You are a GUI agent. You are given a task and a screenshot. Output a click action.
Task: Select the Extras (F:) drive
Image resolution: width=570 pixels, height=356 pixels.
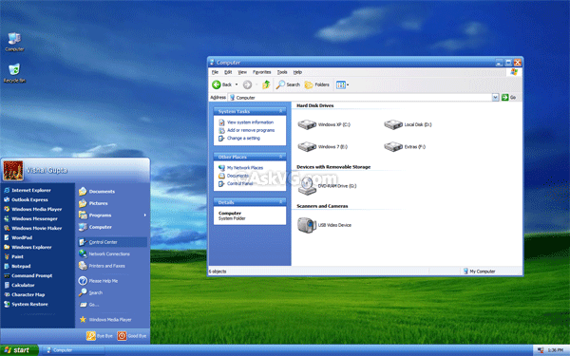pos(405,147)
